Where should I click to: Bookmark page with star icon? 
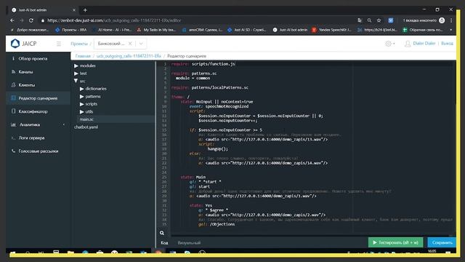pos(379,20)
